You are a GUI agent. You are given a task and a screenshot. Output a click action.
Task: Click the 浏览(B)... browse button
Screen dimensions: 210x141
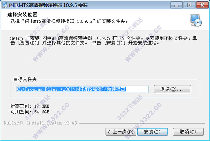pos(173,89)
